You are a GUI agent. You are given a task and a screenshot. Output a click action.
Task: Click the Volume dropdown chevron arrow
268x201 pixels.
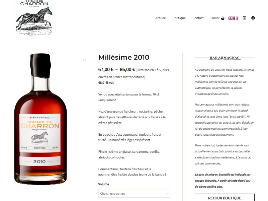click(167, 194)
